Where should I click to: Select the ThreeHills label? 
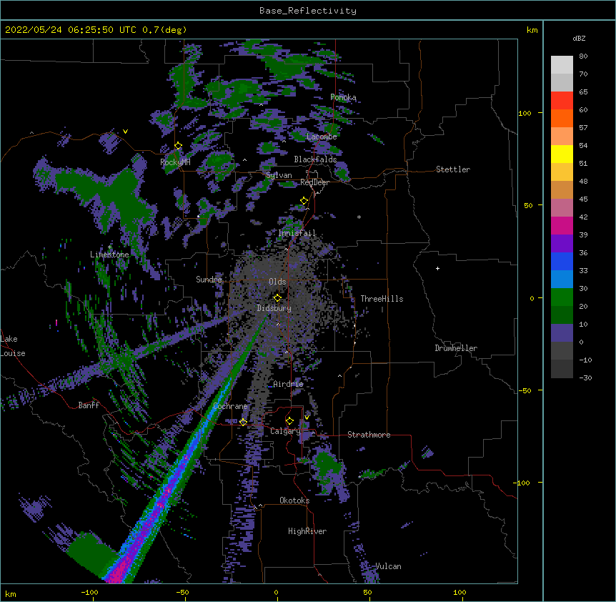pyautogui.click(x=382, y=299)
